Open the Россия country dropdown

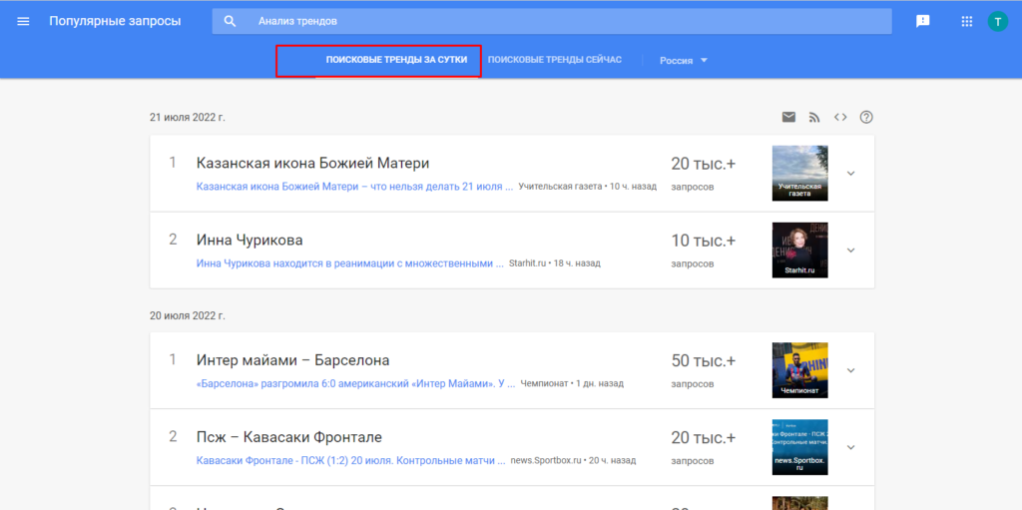coord(684,60)
